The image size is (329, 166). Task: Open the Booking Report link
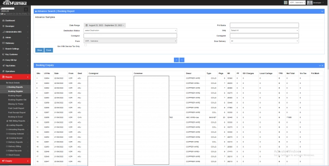pos(15,95)
